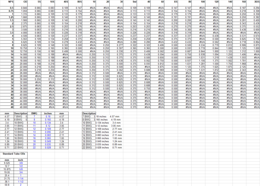Select XXS value 0.674
Screen dimensions: 260x186
pyautogui.click(x=253, y=36)
